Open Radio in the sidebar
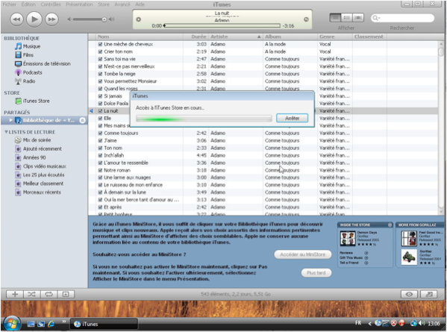447x332 pixels. 29,81
